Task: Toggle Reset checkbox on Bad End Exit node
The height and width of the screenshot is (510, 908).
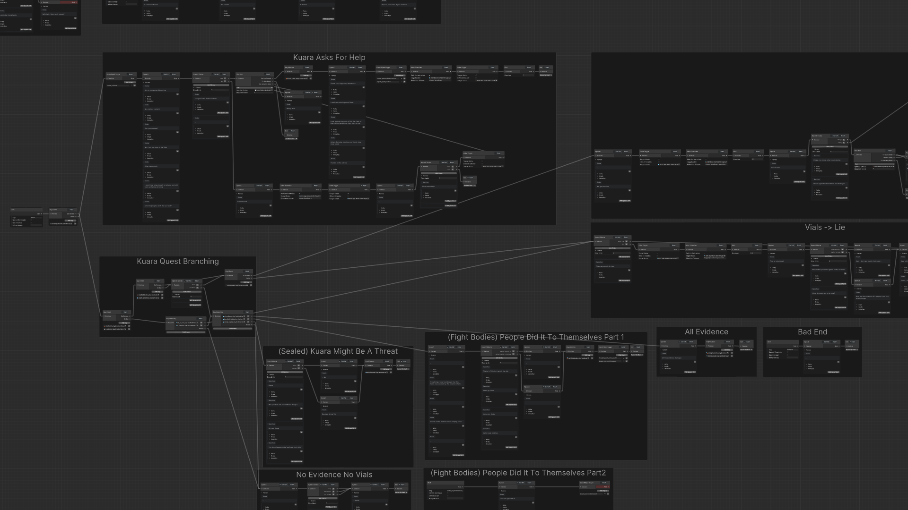Action: pos(850,342)
